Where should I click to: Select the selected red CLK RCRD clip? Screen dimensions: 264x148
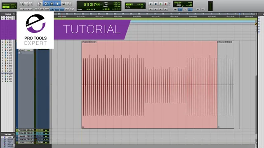coord(149,85)
